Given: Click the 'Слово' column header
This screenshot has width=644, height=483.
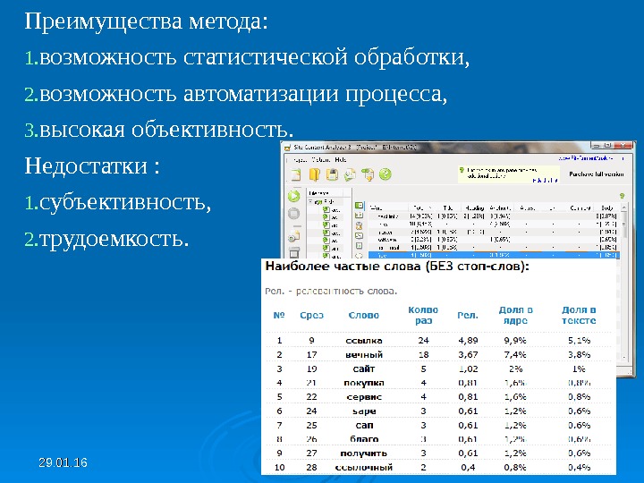Looking at the screenshot, I should pyautogui.click(x=363, y=315).
